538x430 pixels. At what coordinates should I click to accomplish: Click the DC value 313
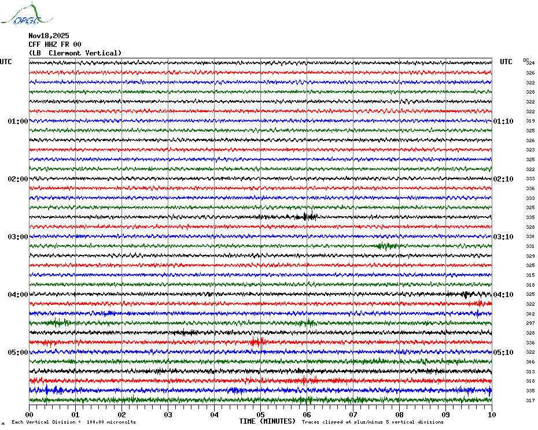tap(530, 372)
